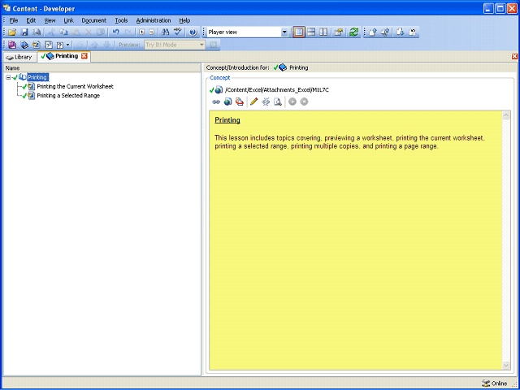Select Printing a Selected Range topic

68,96
